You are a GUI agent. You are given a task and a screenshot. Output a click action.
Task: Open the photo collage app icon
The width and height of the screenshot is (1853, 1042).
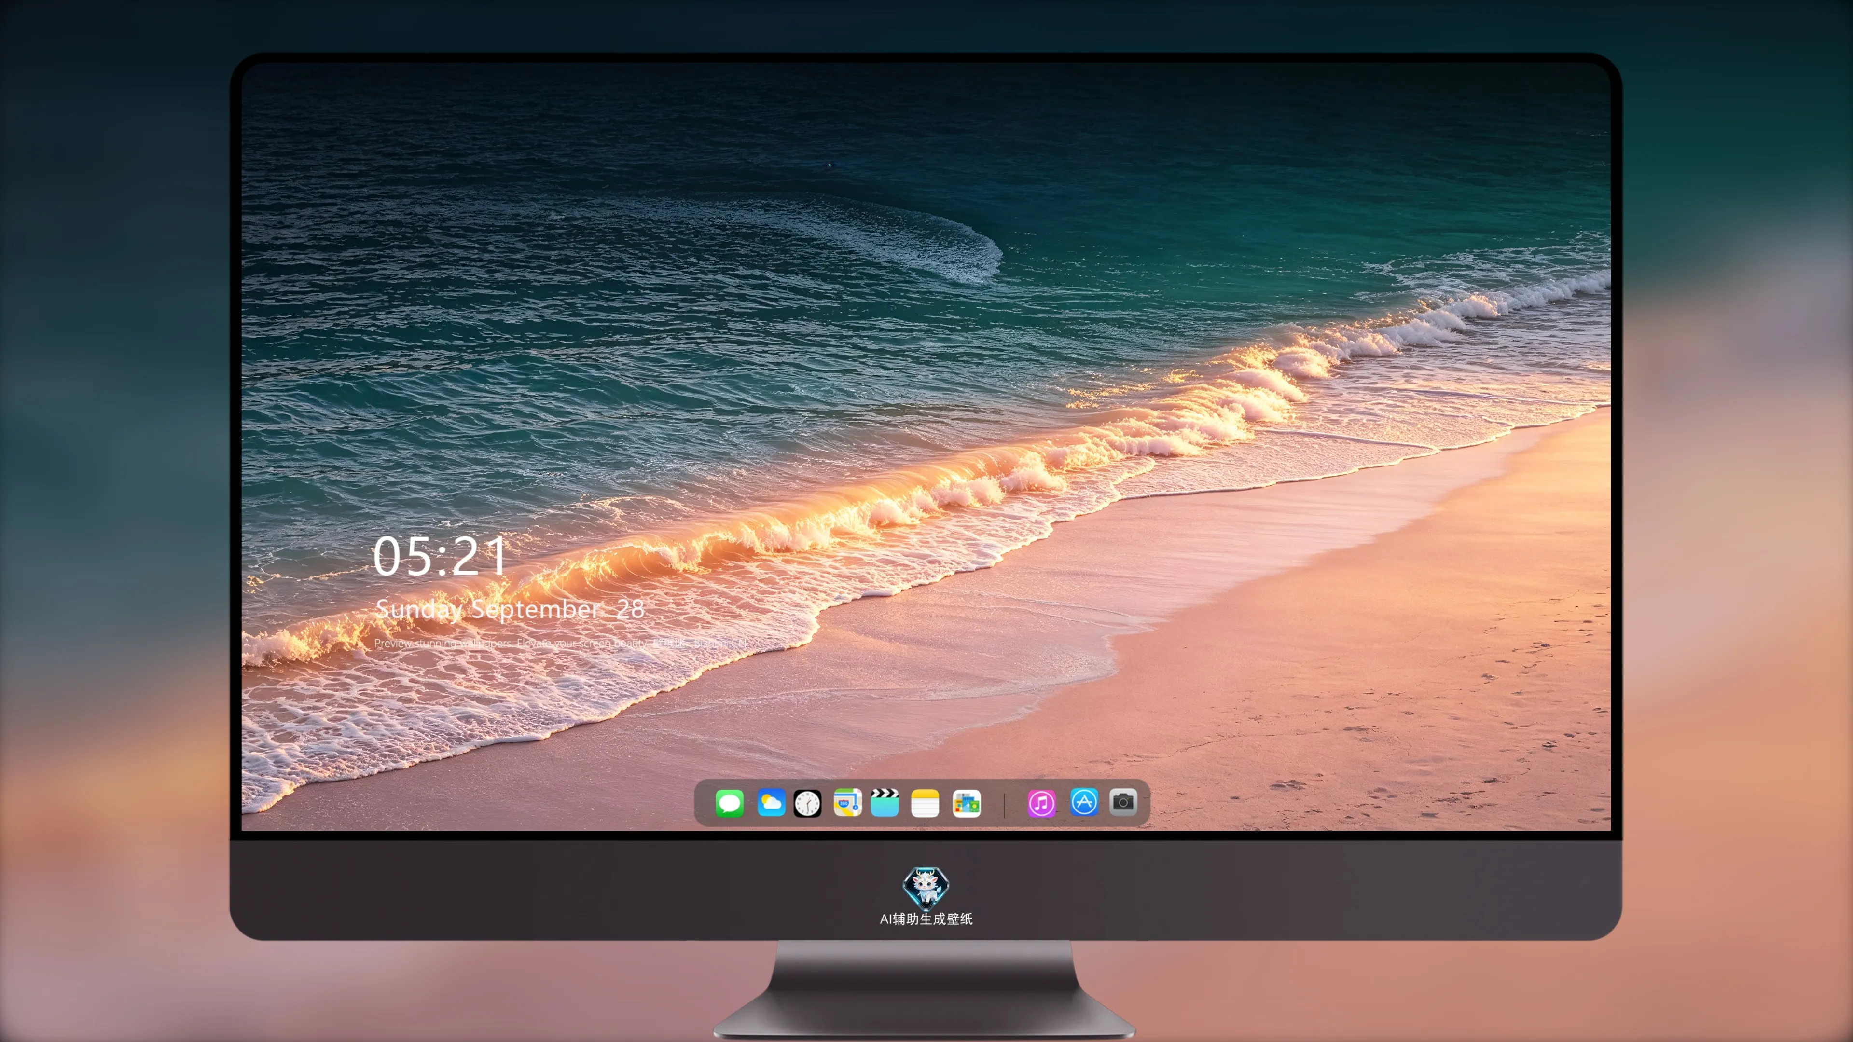[966, 803]
